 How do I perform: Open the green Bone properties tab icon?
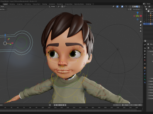tap(145, 79)
